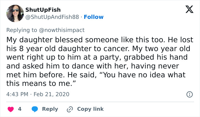This screenshot has height=117, width=200.
Task: Open the @ShutUpAndFish88 handle link
Action: (x=52, y=17)
